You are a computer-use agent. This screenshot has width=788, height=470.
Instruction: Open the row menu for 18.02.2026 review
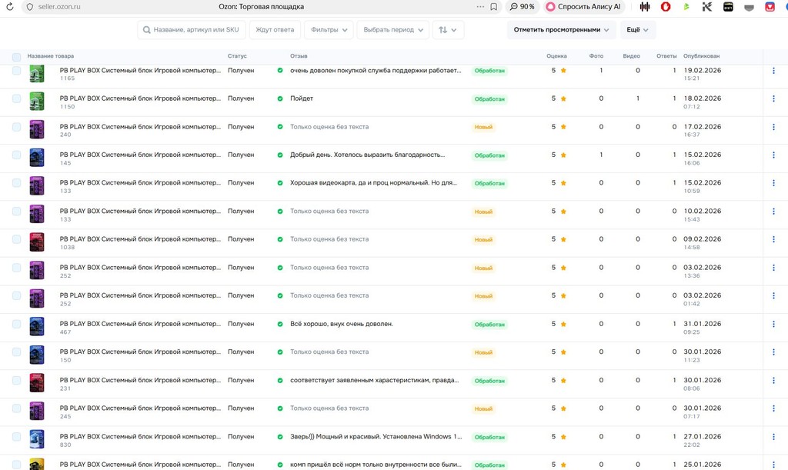coord(773,99)
